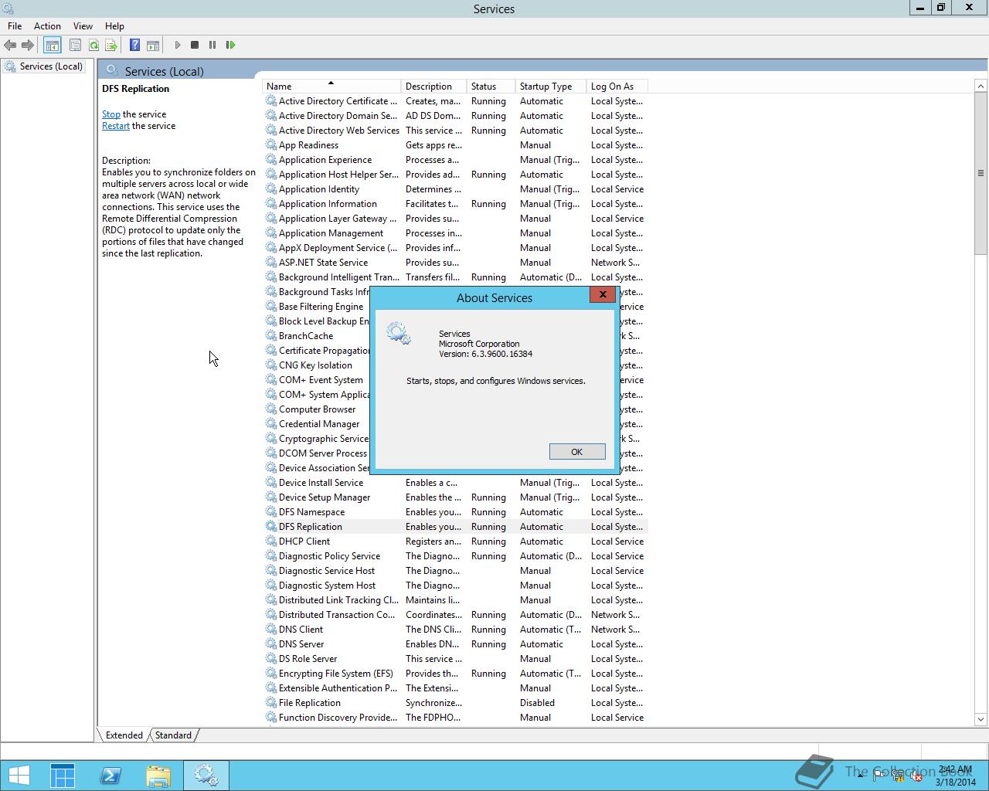Toggle the Show/Hide Action Pane toolbar icon
This screenshot has height=791, width=989.
(153, 46)
